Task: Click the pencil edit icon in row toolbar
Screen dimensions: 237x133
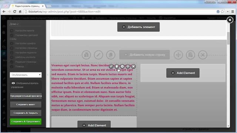Action: tap(99, 55)
